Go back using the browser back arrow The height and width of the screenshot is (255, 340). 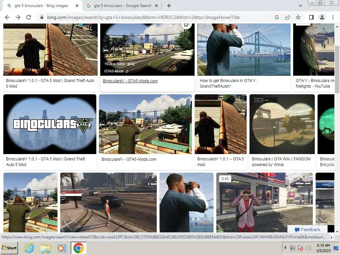7,17
